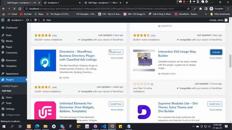Switch to the Add Plugins browser tab
The width and height of the screenshot is (232, 130).
point(22,3)
